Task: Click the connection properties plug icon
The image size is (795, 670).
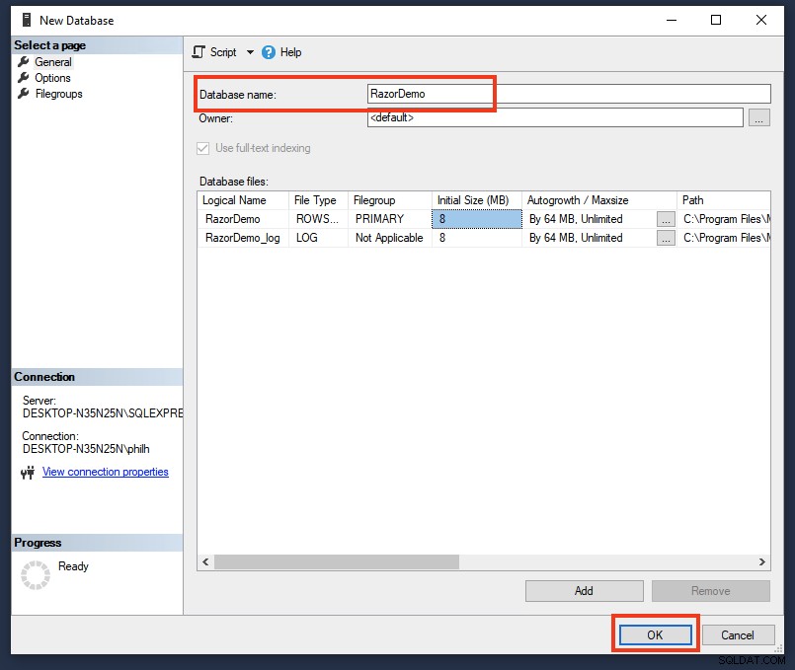Action: 28,473
